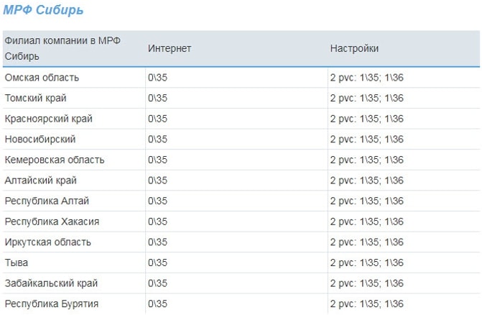
Task: Select the «Республика Бурятия» cell
Action: [x=51, y=303]
